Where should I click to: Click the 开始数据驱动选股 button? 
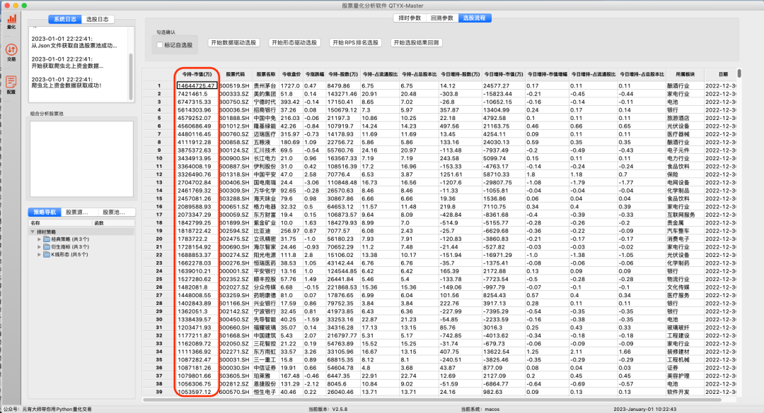[233, 43]
